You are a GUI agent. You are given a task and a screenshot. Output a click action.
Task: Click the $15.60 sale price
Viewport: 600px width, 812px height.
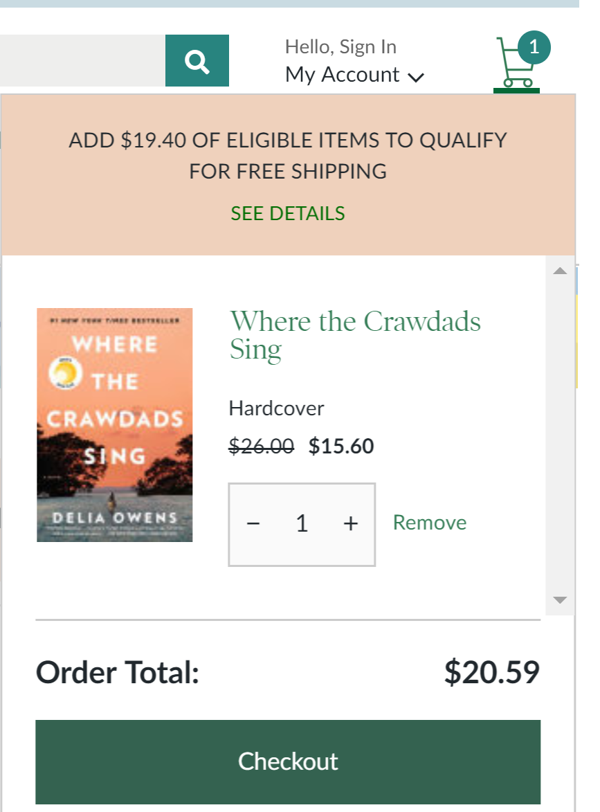click(x=341, y=446)
